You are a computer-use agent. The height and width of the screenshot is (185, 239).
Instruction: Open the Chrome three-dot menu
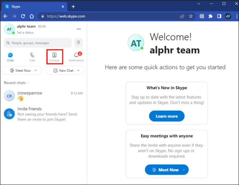237,16
